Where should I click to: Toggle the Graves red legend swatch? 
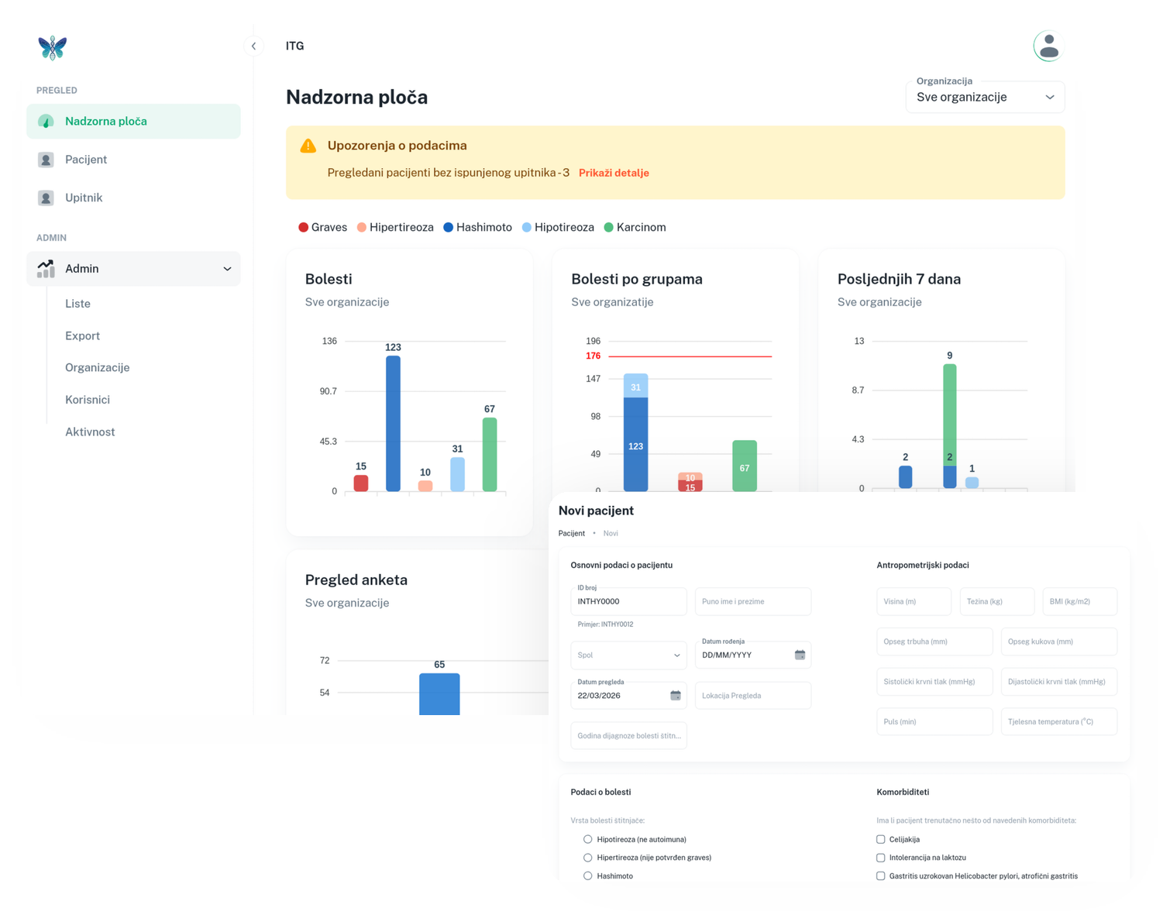(x=304, y=228)
